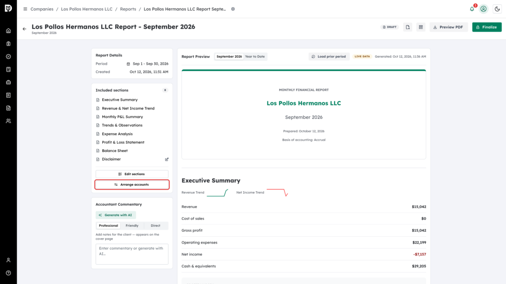Click the edit pencil next to Disclaimer
Image resolution: width=506 pixels, height=284 pixels.
(x=167, y=159)
